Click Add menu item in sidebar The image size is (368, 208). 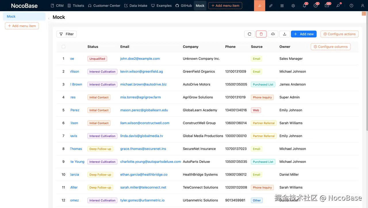coord(22,26)
